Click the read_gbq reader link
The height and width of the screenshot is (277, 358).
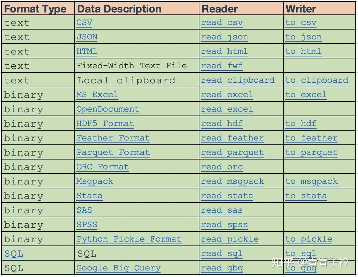click(x=222, y=268)
